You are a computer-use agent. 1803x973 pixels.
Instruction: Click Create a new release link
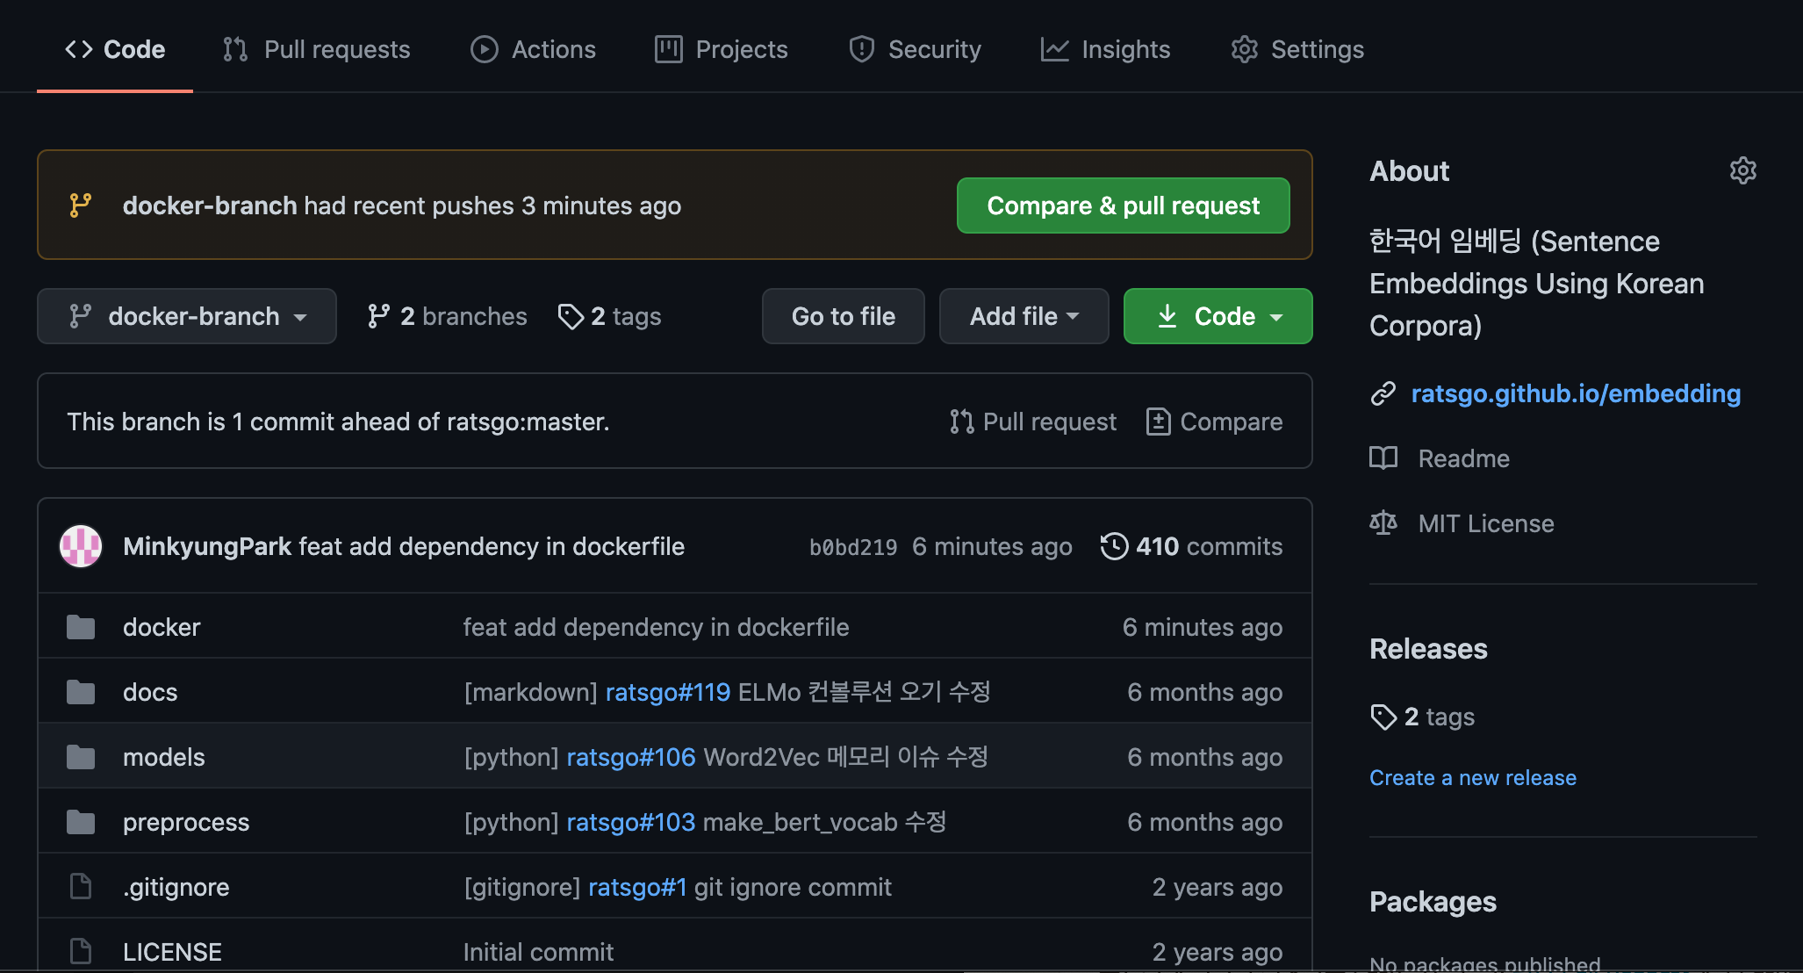tap(1472, 778)
